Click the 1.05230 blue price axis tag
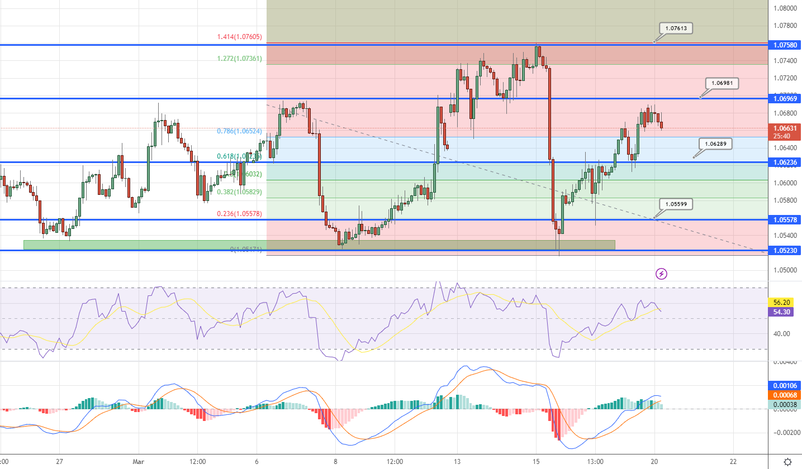The image size is (802, 469). click(x=785, y=250)
